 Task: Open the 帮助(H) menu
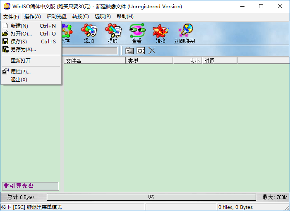(125, 17)
